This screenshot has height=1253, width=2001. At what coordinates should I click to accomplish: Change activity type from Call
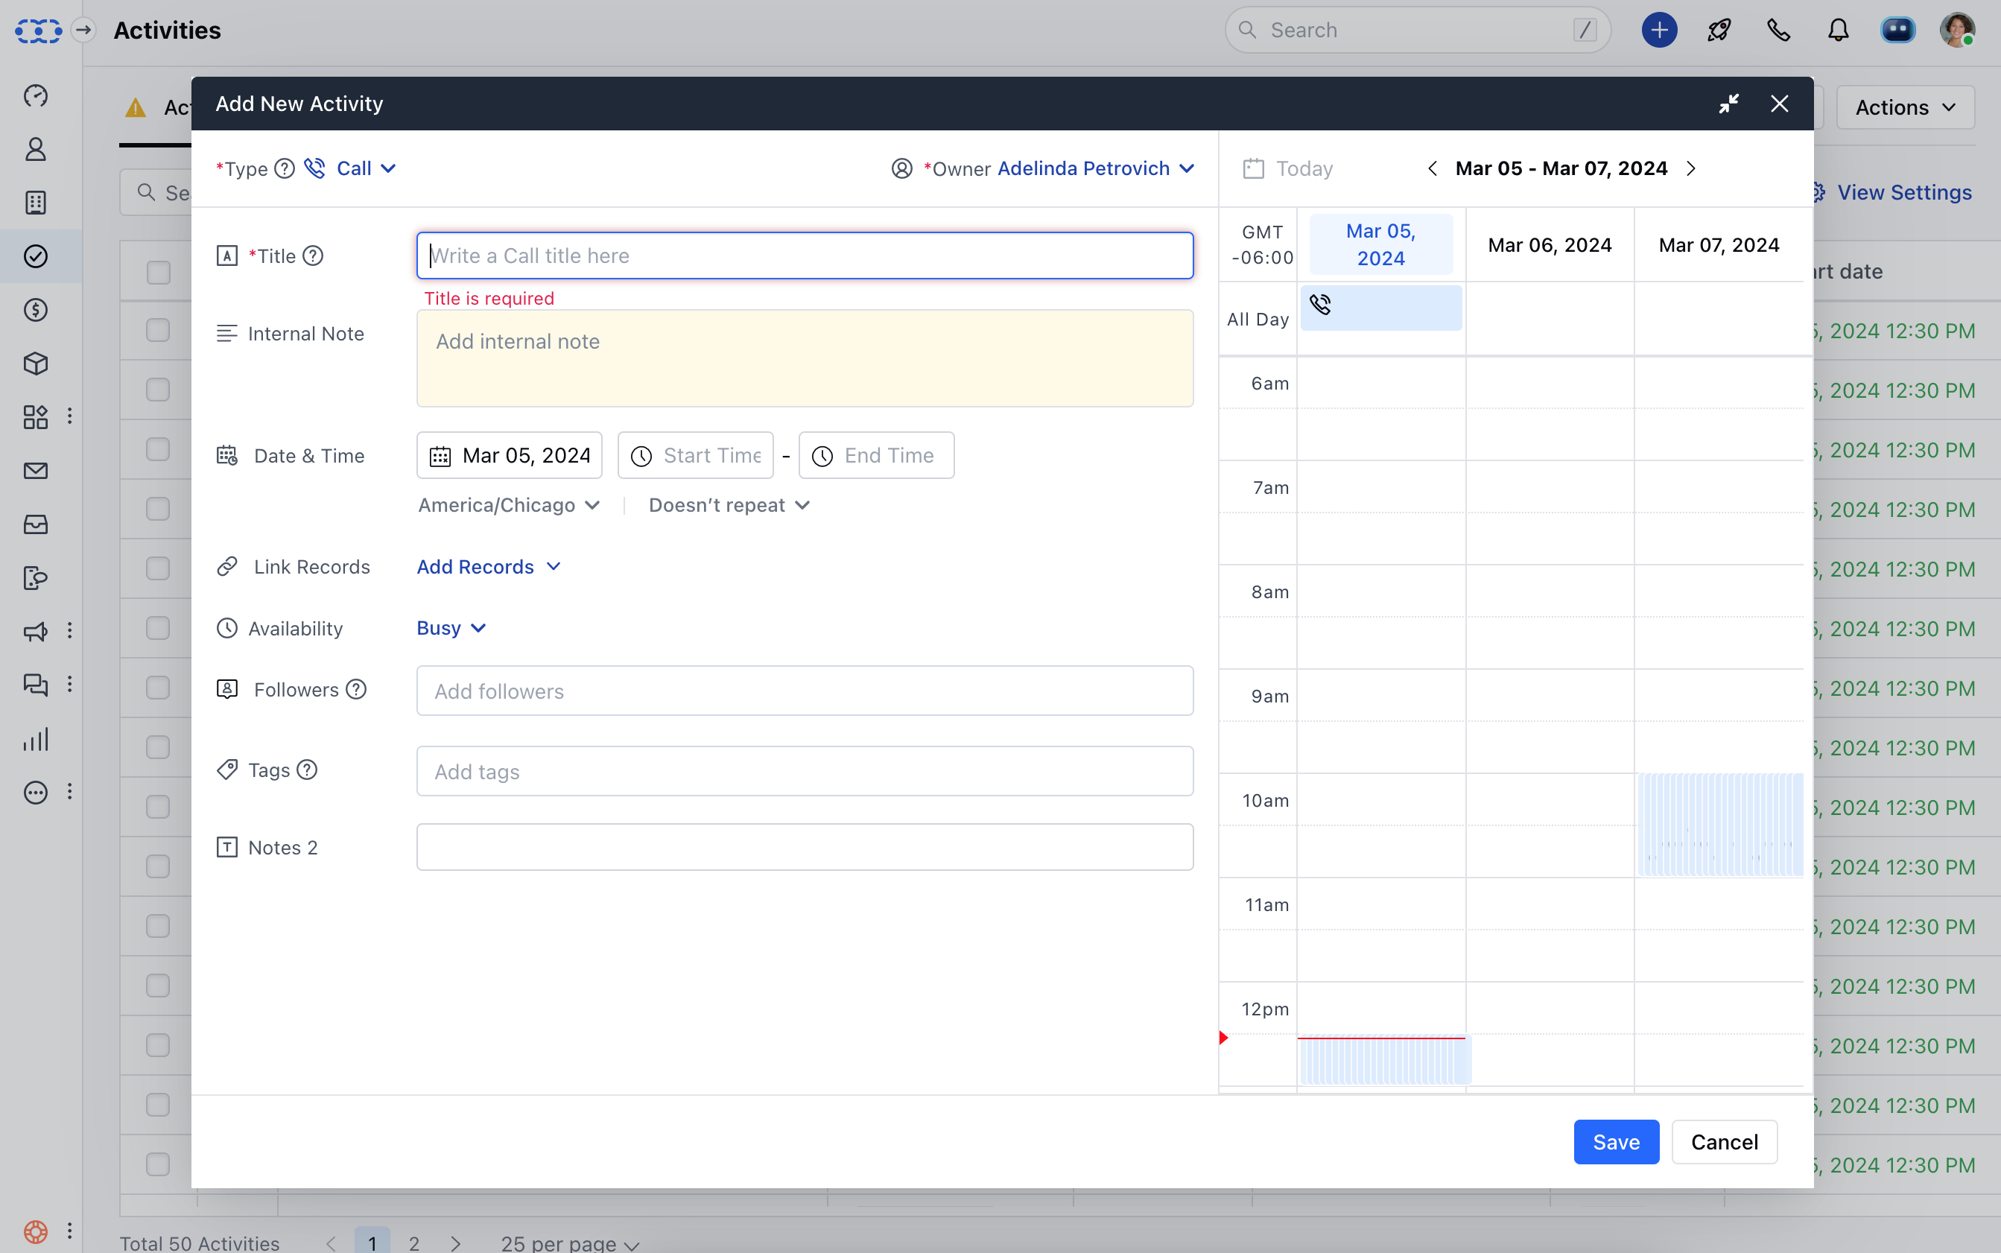click(362, 168)
